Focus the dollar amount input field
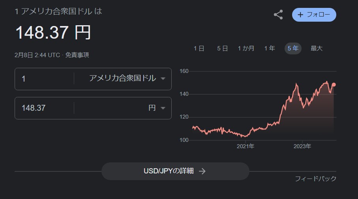358x199 pixels. click(45, 79)
